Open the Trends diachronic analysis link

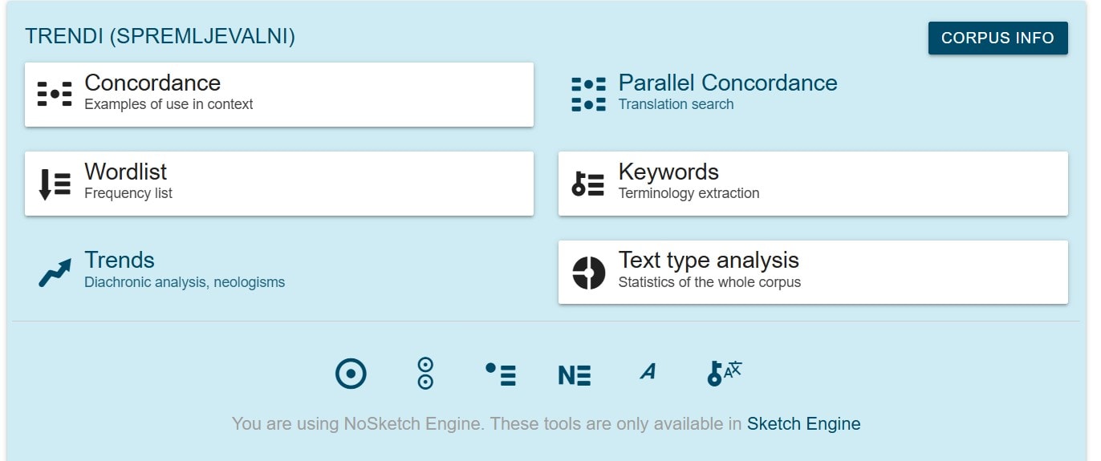click(x=185, y=270)
